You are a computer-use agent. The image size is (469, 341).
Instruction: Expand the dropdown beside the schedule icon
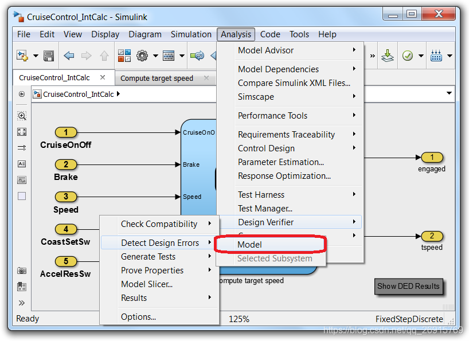click(x=450, y=56)
